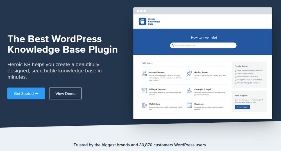281x151 pixels.
Task: Open article What Happens If the Price Increases?
Action: 250,71
